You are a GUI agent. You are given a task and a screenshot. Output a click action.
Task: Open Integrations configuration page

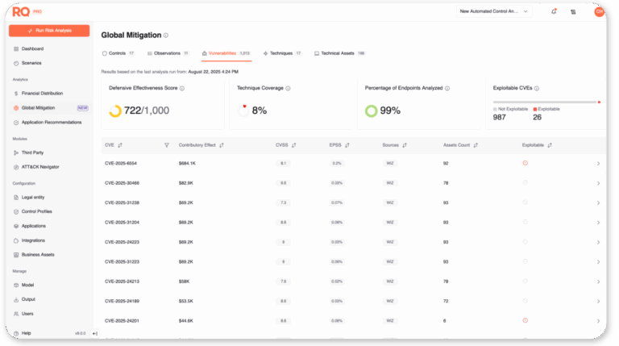click(x=33, y=240)
